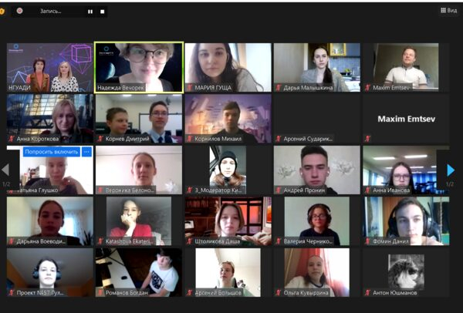Image resolution: width=463 pixels, height=313 pixels.
Task: Go to previous page of participants
Action: click(5, 170)
